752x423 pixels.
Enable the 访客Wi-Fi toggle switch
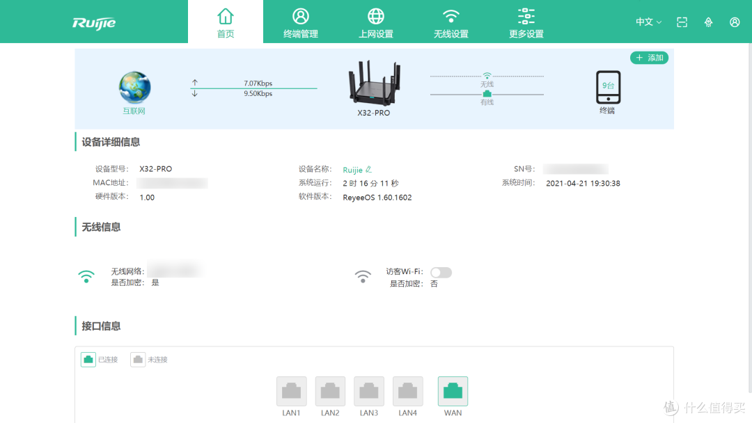441,272
